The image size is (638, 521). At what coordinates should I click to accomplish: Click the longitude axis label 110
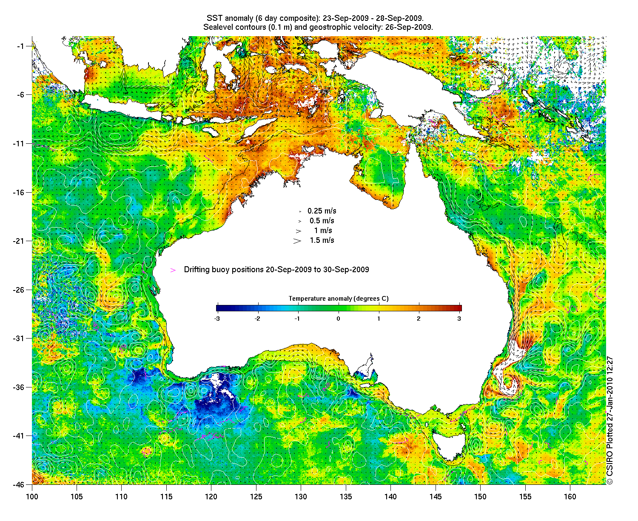121,497
